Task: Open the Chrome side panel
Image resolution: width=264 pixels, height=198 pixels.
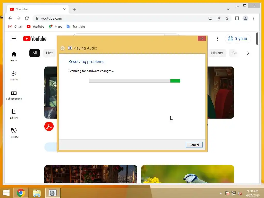Action: coord(237,18)
